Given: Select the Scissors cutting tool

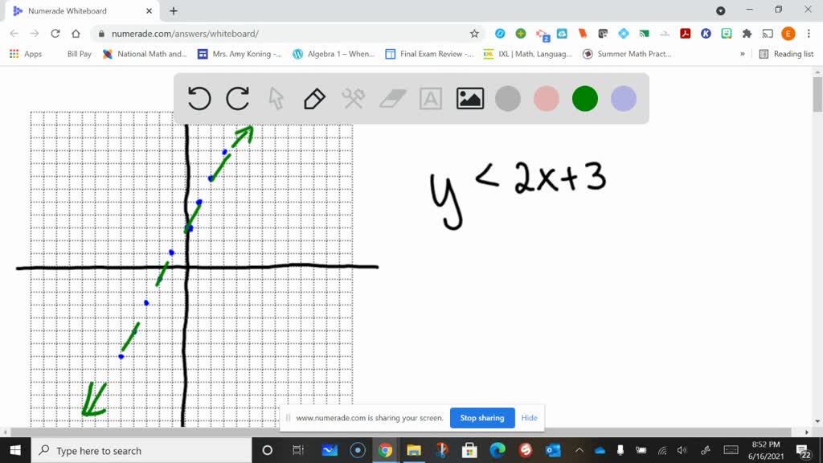Looking at the screenshot, I should tap(354, 98).
